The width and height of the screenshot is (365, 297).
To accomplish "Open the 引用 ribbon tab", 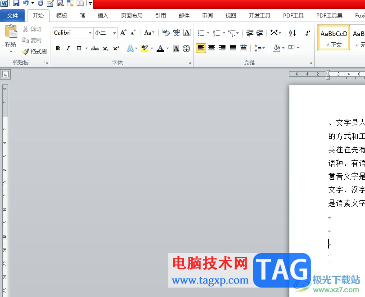I will 161,16.
